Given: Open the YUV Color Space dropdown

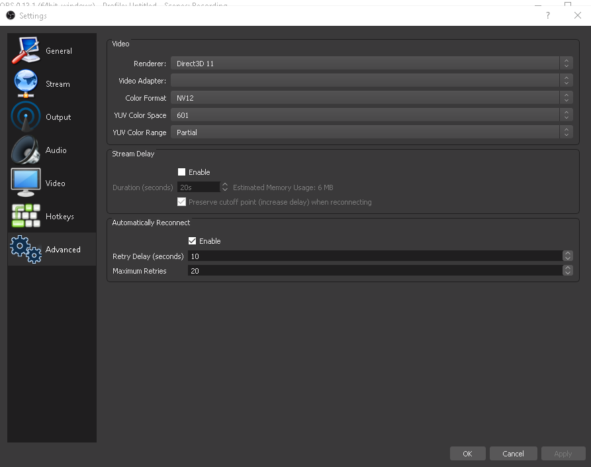Looking at the screenshot, I should point(372,115).
